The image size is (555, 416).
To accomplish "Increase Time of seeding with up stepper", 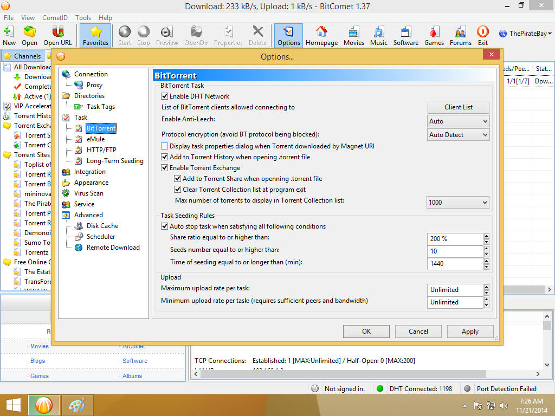I will click(486, 261).
